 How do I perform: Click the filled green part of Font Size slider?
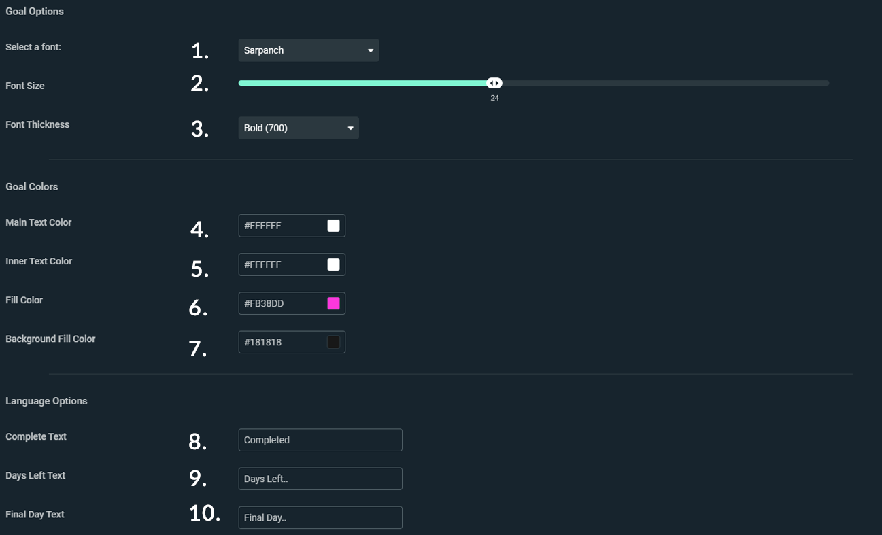[362, 83]
